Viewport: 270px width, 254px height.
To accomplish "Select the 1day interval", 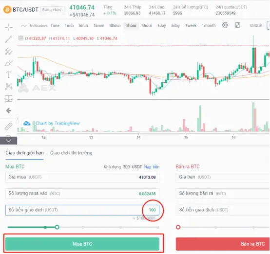I will [161, 26].
